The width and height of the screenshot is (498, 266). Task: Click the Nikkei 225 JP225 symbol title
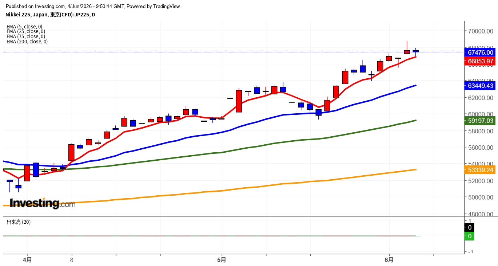tap(50, 15)
